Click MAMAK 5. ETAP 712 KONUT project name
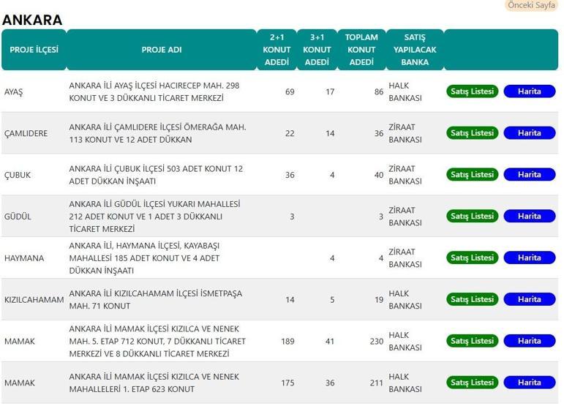The image size is (564, 406). [157, 342]
